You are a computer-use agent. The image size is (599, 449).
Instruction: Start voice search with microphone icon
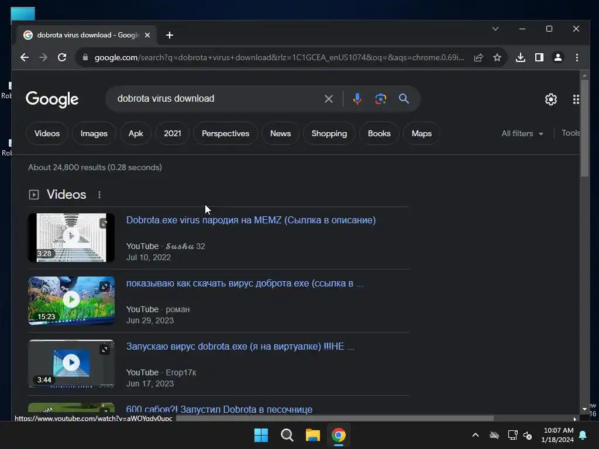[x=357, y=99]
